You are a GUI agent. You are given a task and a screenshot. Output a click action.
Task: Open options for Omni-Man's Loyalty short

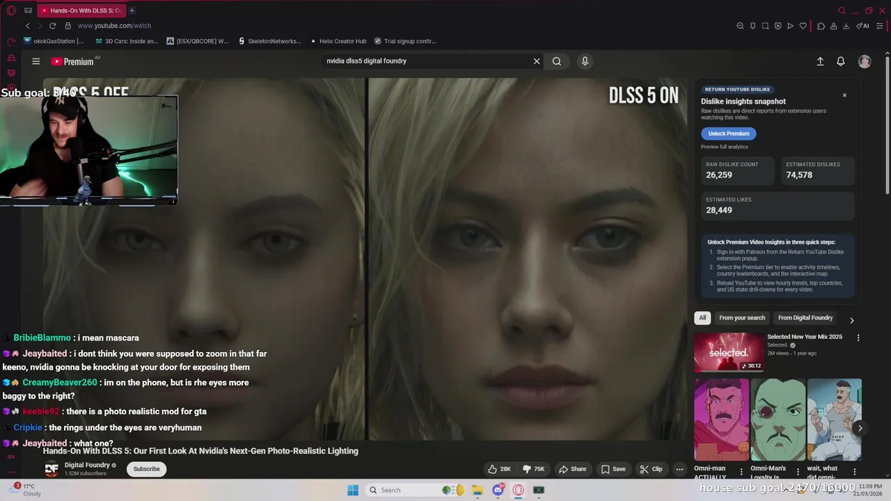point(797,471)
